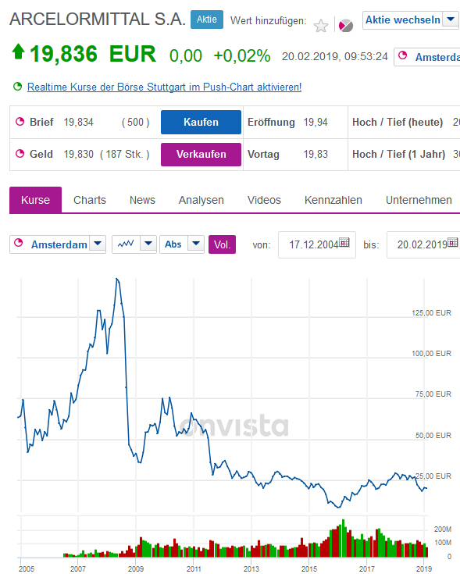
Task: Click the Hoch / Tief (heute) label
Action: [x=398, y=122]
